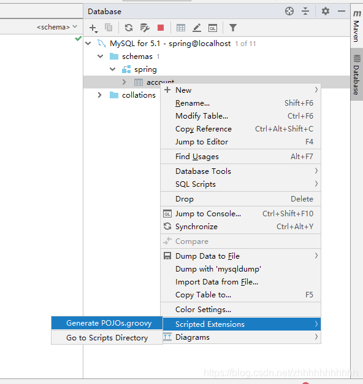Click the Scroll from Editor target icon
Viewport: 363px width, 384px height.
[289, 11]
